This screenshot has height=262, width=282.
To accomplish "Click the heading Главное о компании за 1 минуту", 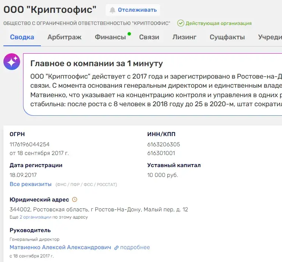I will [97, 64].
